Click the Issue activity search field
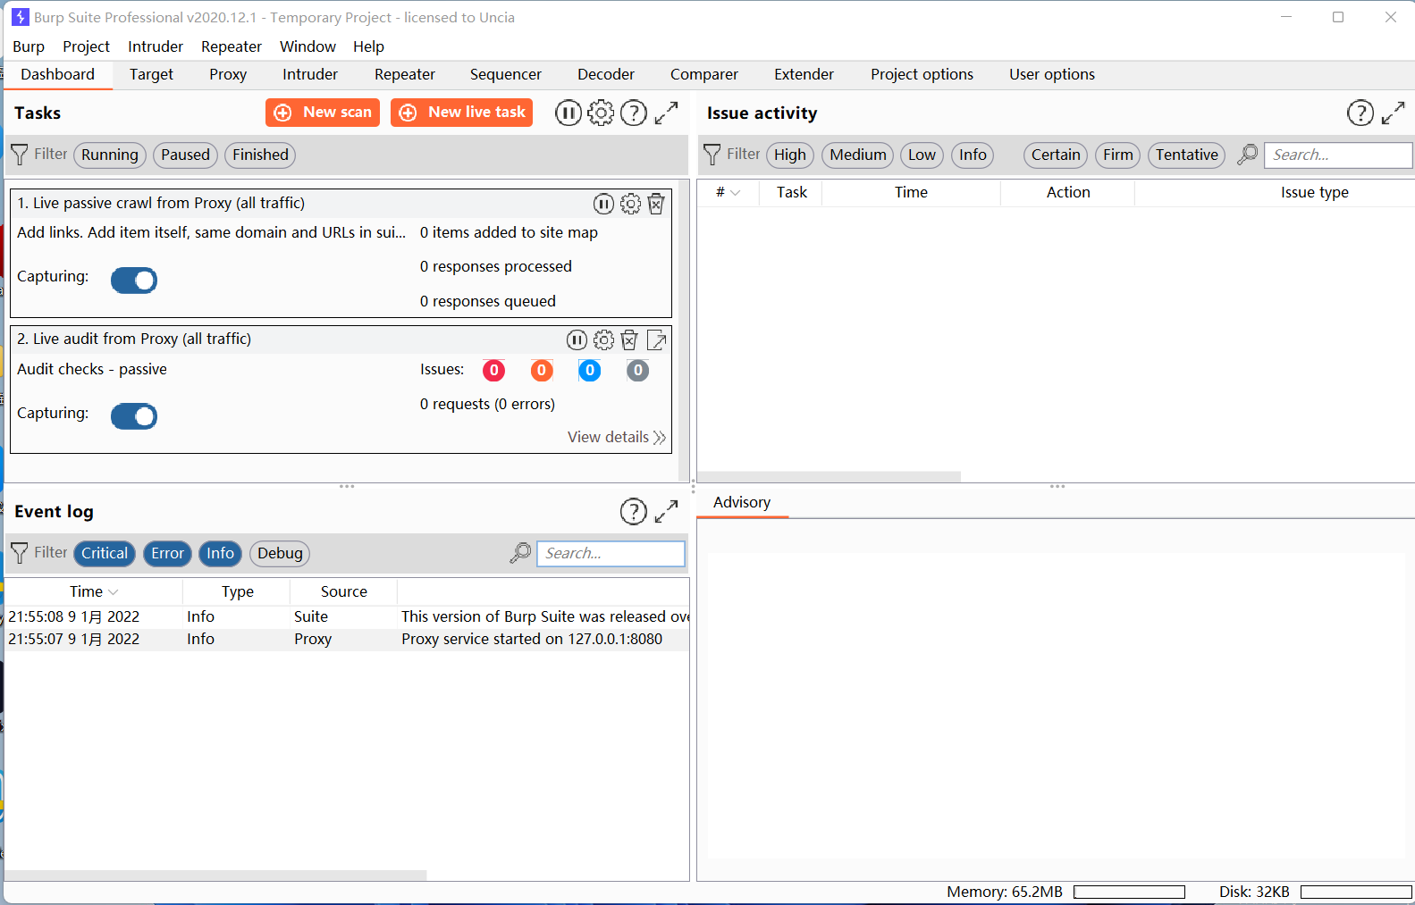 [x=1338, y=155]
